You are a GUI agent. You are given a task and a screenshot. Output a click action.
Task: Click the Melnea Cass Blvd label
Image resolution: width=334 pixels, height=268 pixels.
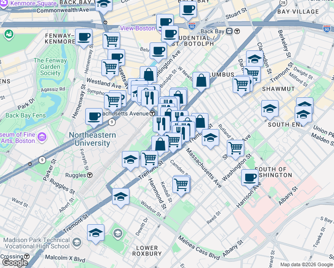point(199,248)
